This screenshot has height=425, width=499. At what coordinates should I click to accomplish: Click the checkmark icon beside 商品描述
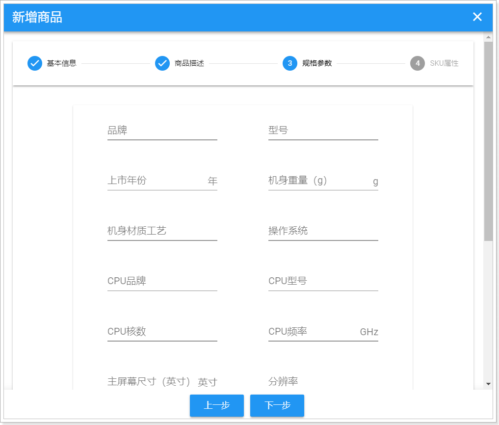click(162, 63)
